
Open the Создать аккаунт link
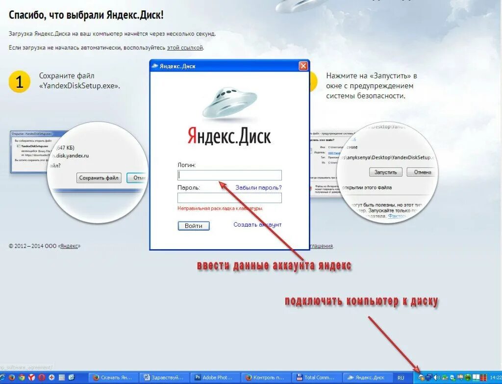[x=257, y=225]
